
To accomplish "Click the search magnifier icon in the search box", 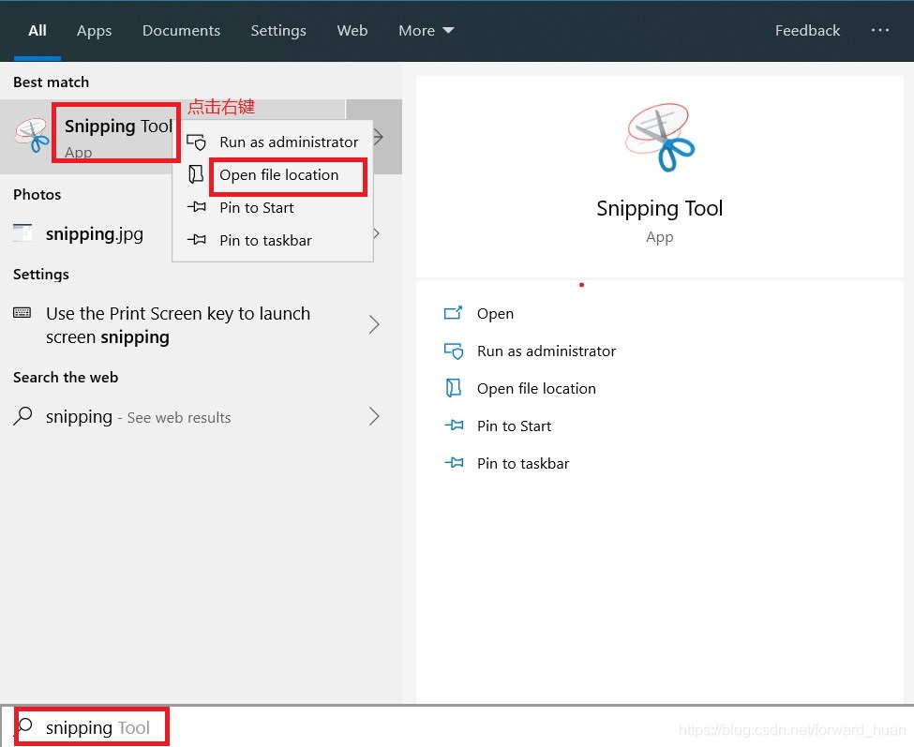I will (x=24, y=726).
